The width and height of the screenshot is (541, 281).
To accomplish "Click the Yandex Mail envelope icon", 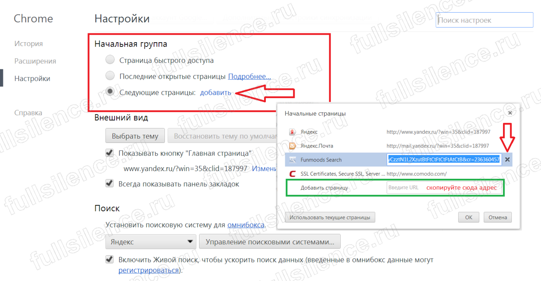I will point(292,146).
